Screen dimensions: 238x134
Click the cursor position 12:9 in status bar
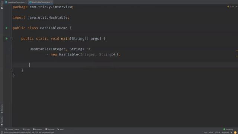[x=206, y=133]
